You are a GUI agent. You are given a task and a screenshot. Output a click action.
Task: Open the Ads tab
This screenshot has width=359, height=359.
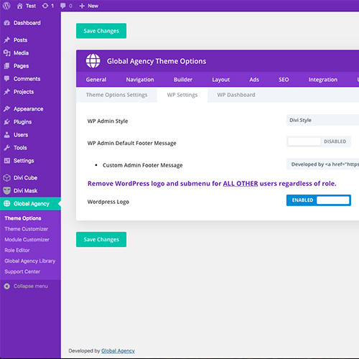click(254, 80)
